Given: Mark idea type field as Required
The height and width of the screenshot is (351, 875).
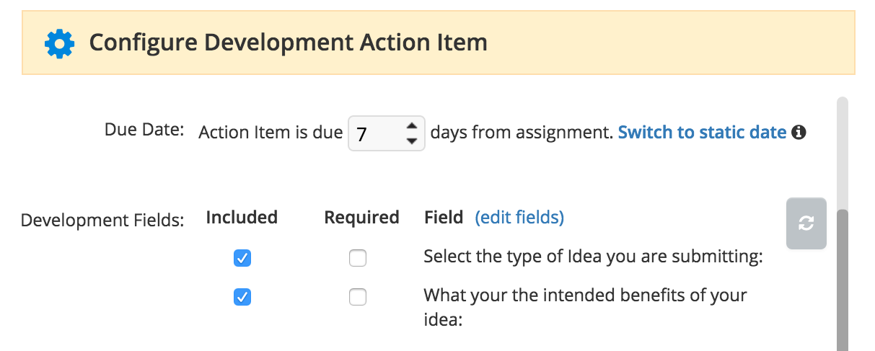Looking at the screenshot, I should (x=358, y=258).
